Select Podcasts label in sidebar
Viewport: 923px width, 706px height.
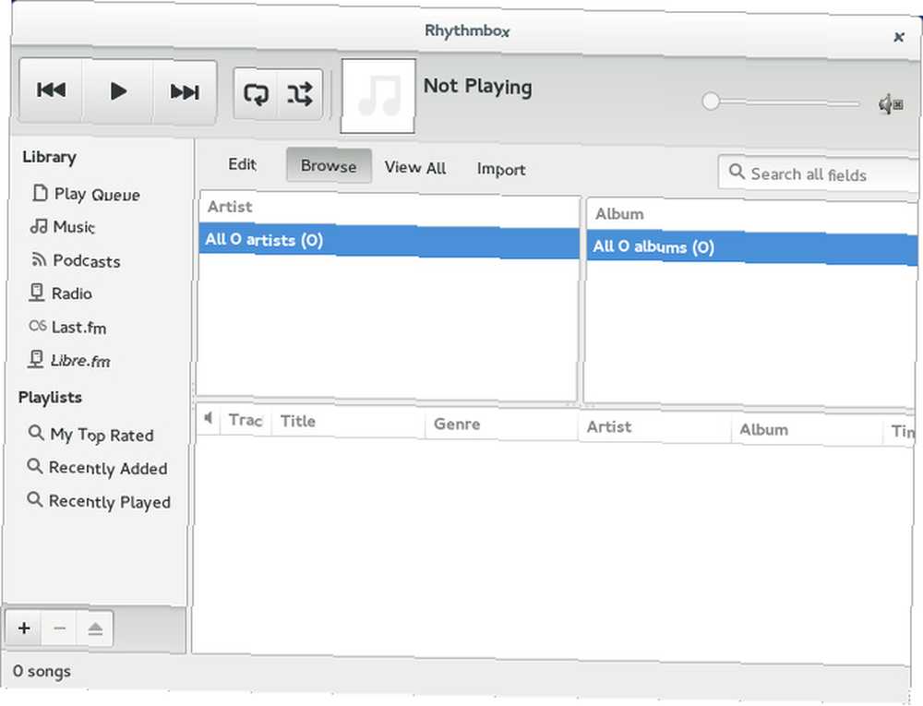point(87,260)
